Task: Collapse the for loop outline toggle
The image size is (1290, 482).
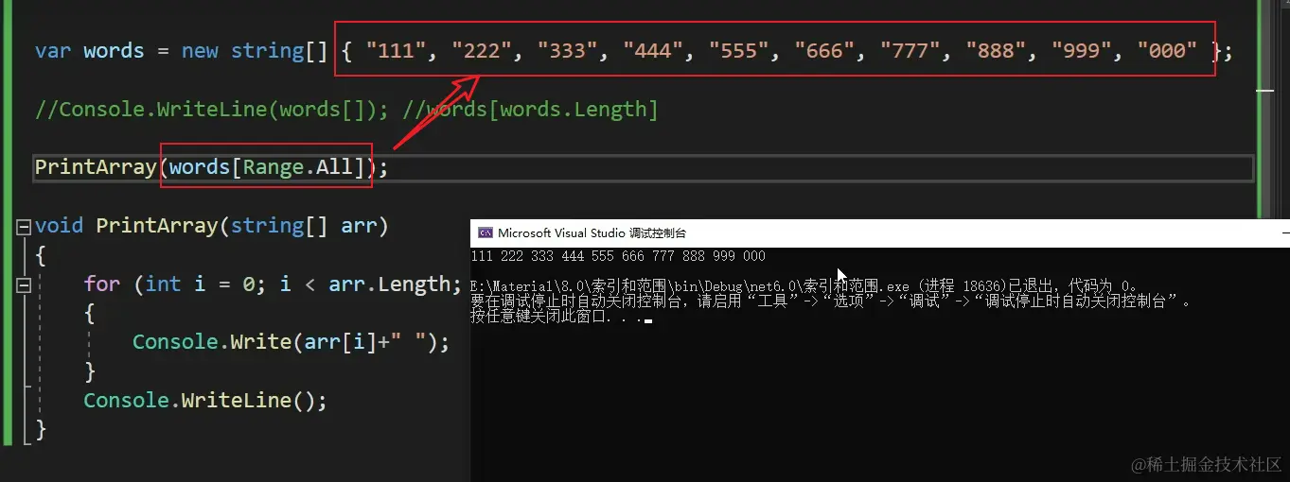Action: point(23,284)
